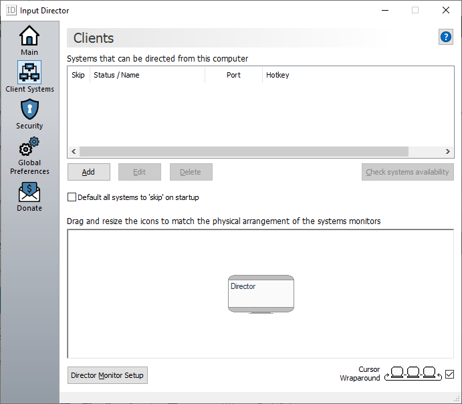Open the Main home icon
This screenshot has width=462, height=404.
29,35
